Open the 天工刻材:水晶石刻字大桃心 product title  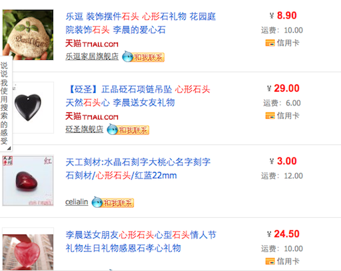138,169
